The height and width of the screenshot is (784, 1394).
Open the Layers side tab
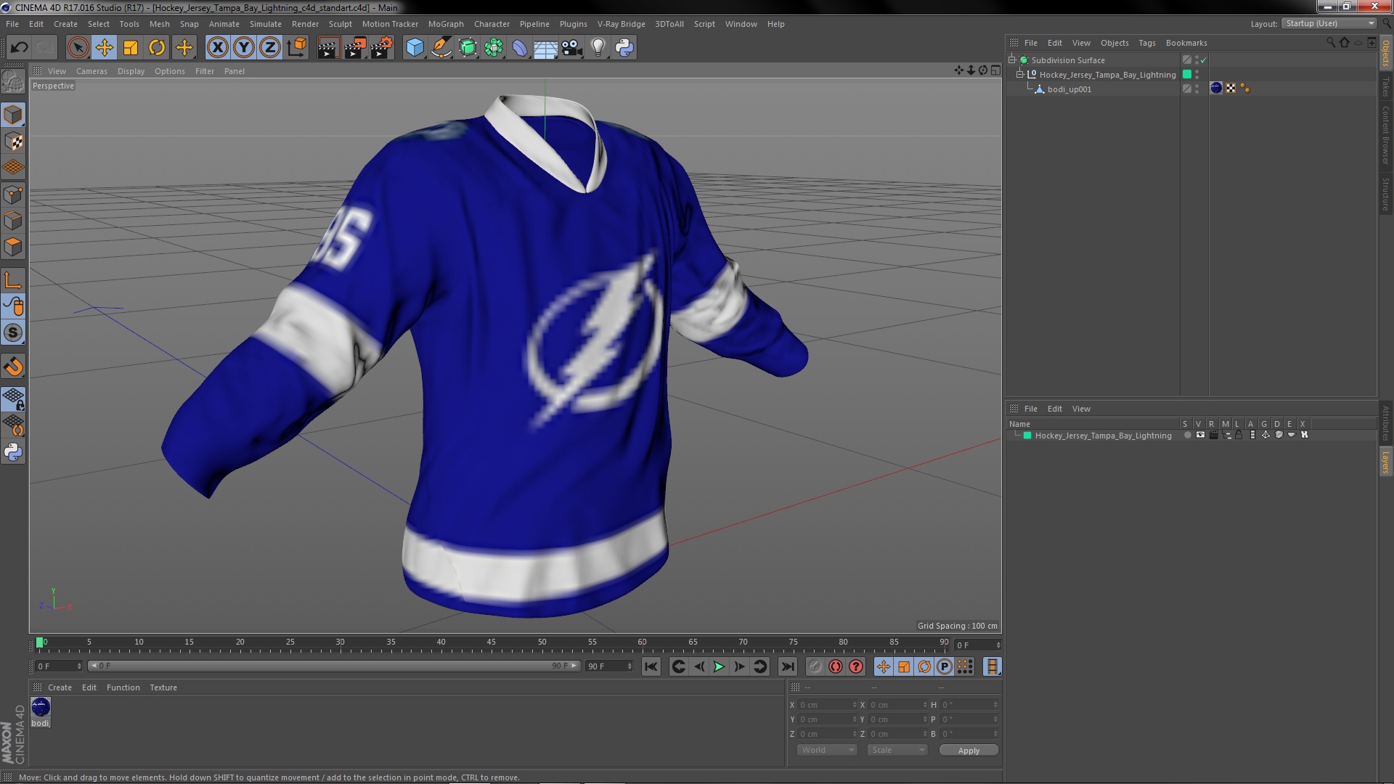pos(1385,462)
